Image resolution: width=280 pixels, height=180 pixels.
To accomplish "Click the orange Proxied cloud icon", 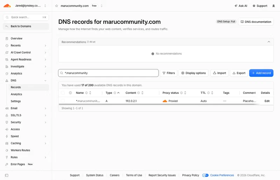I will click(x=165, y=101).
